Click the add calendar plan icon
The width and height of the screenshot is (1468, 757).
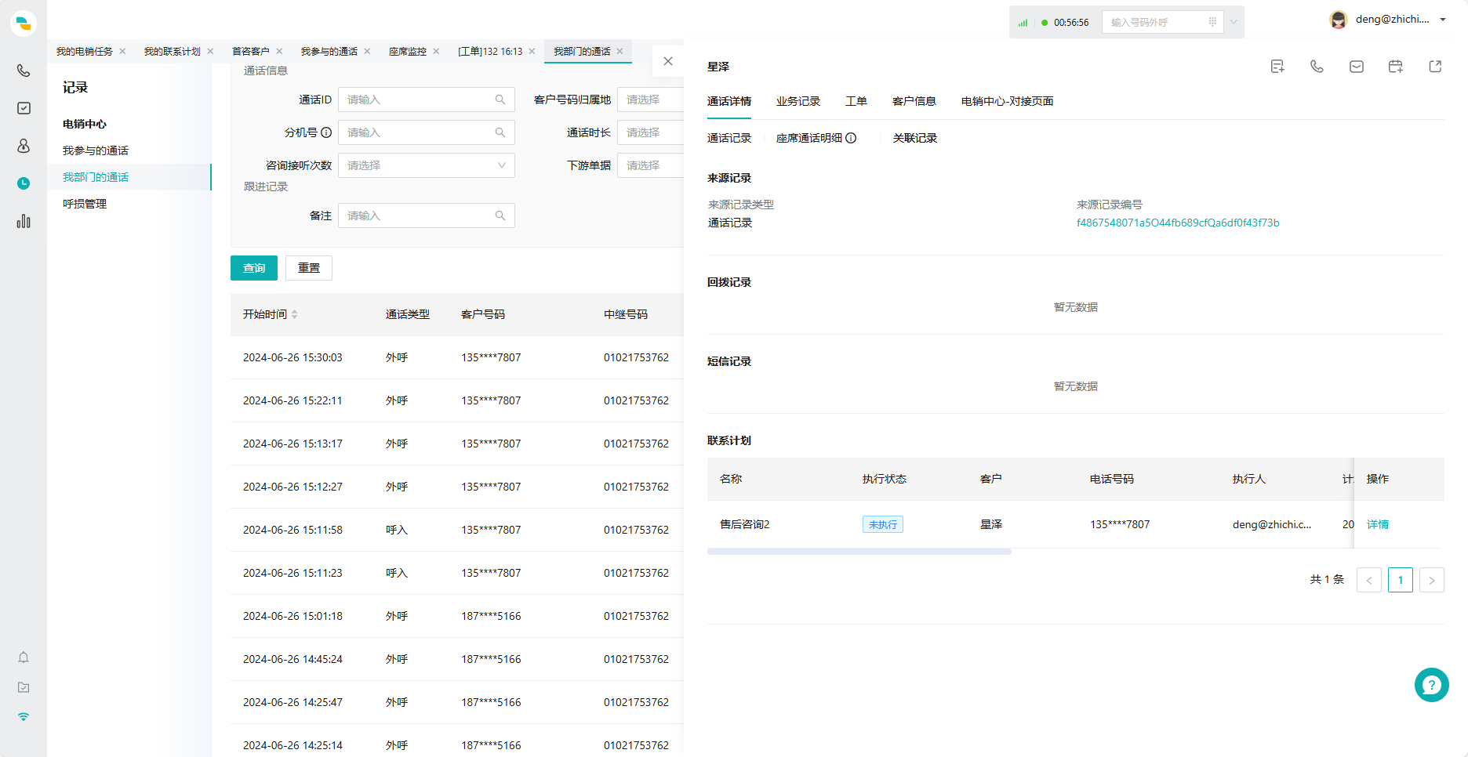(x=1396, y=67)
